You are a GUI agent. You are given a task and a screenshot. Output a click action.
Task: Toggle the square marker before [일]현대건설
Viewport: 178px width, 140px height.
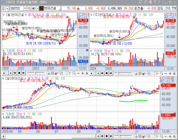click(3, 78)
